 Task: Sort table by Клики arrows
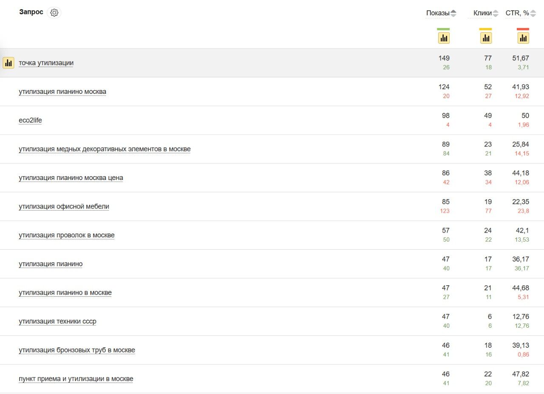coord(496,14)
